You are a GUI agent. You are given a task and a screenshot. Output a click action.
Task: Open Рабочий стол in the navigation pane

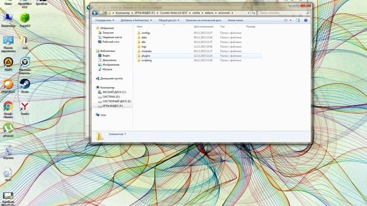[x=111, y=42]
